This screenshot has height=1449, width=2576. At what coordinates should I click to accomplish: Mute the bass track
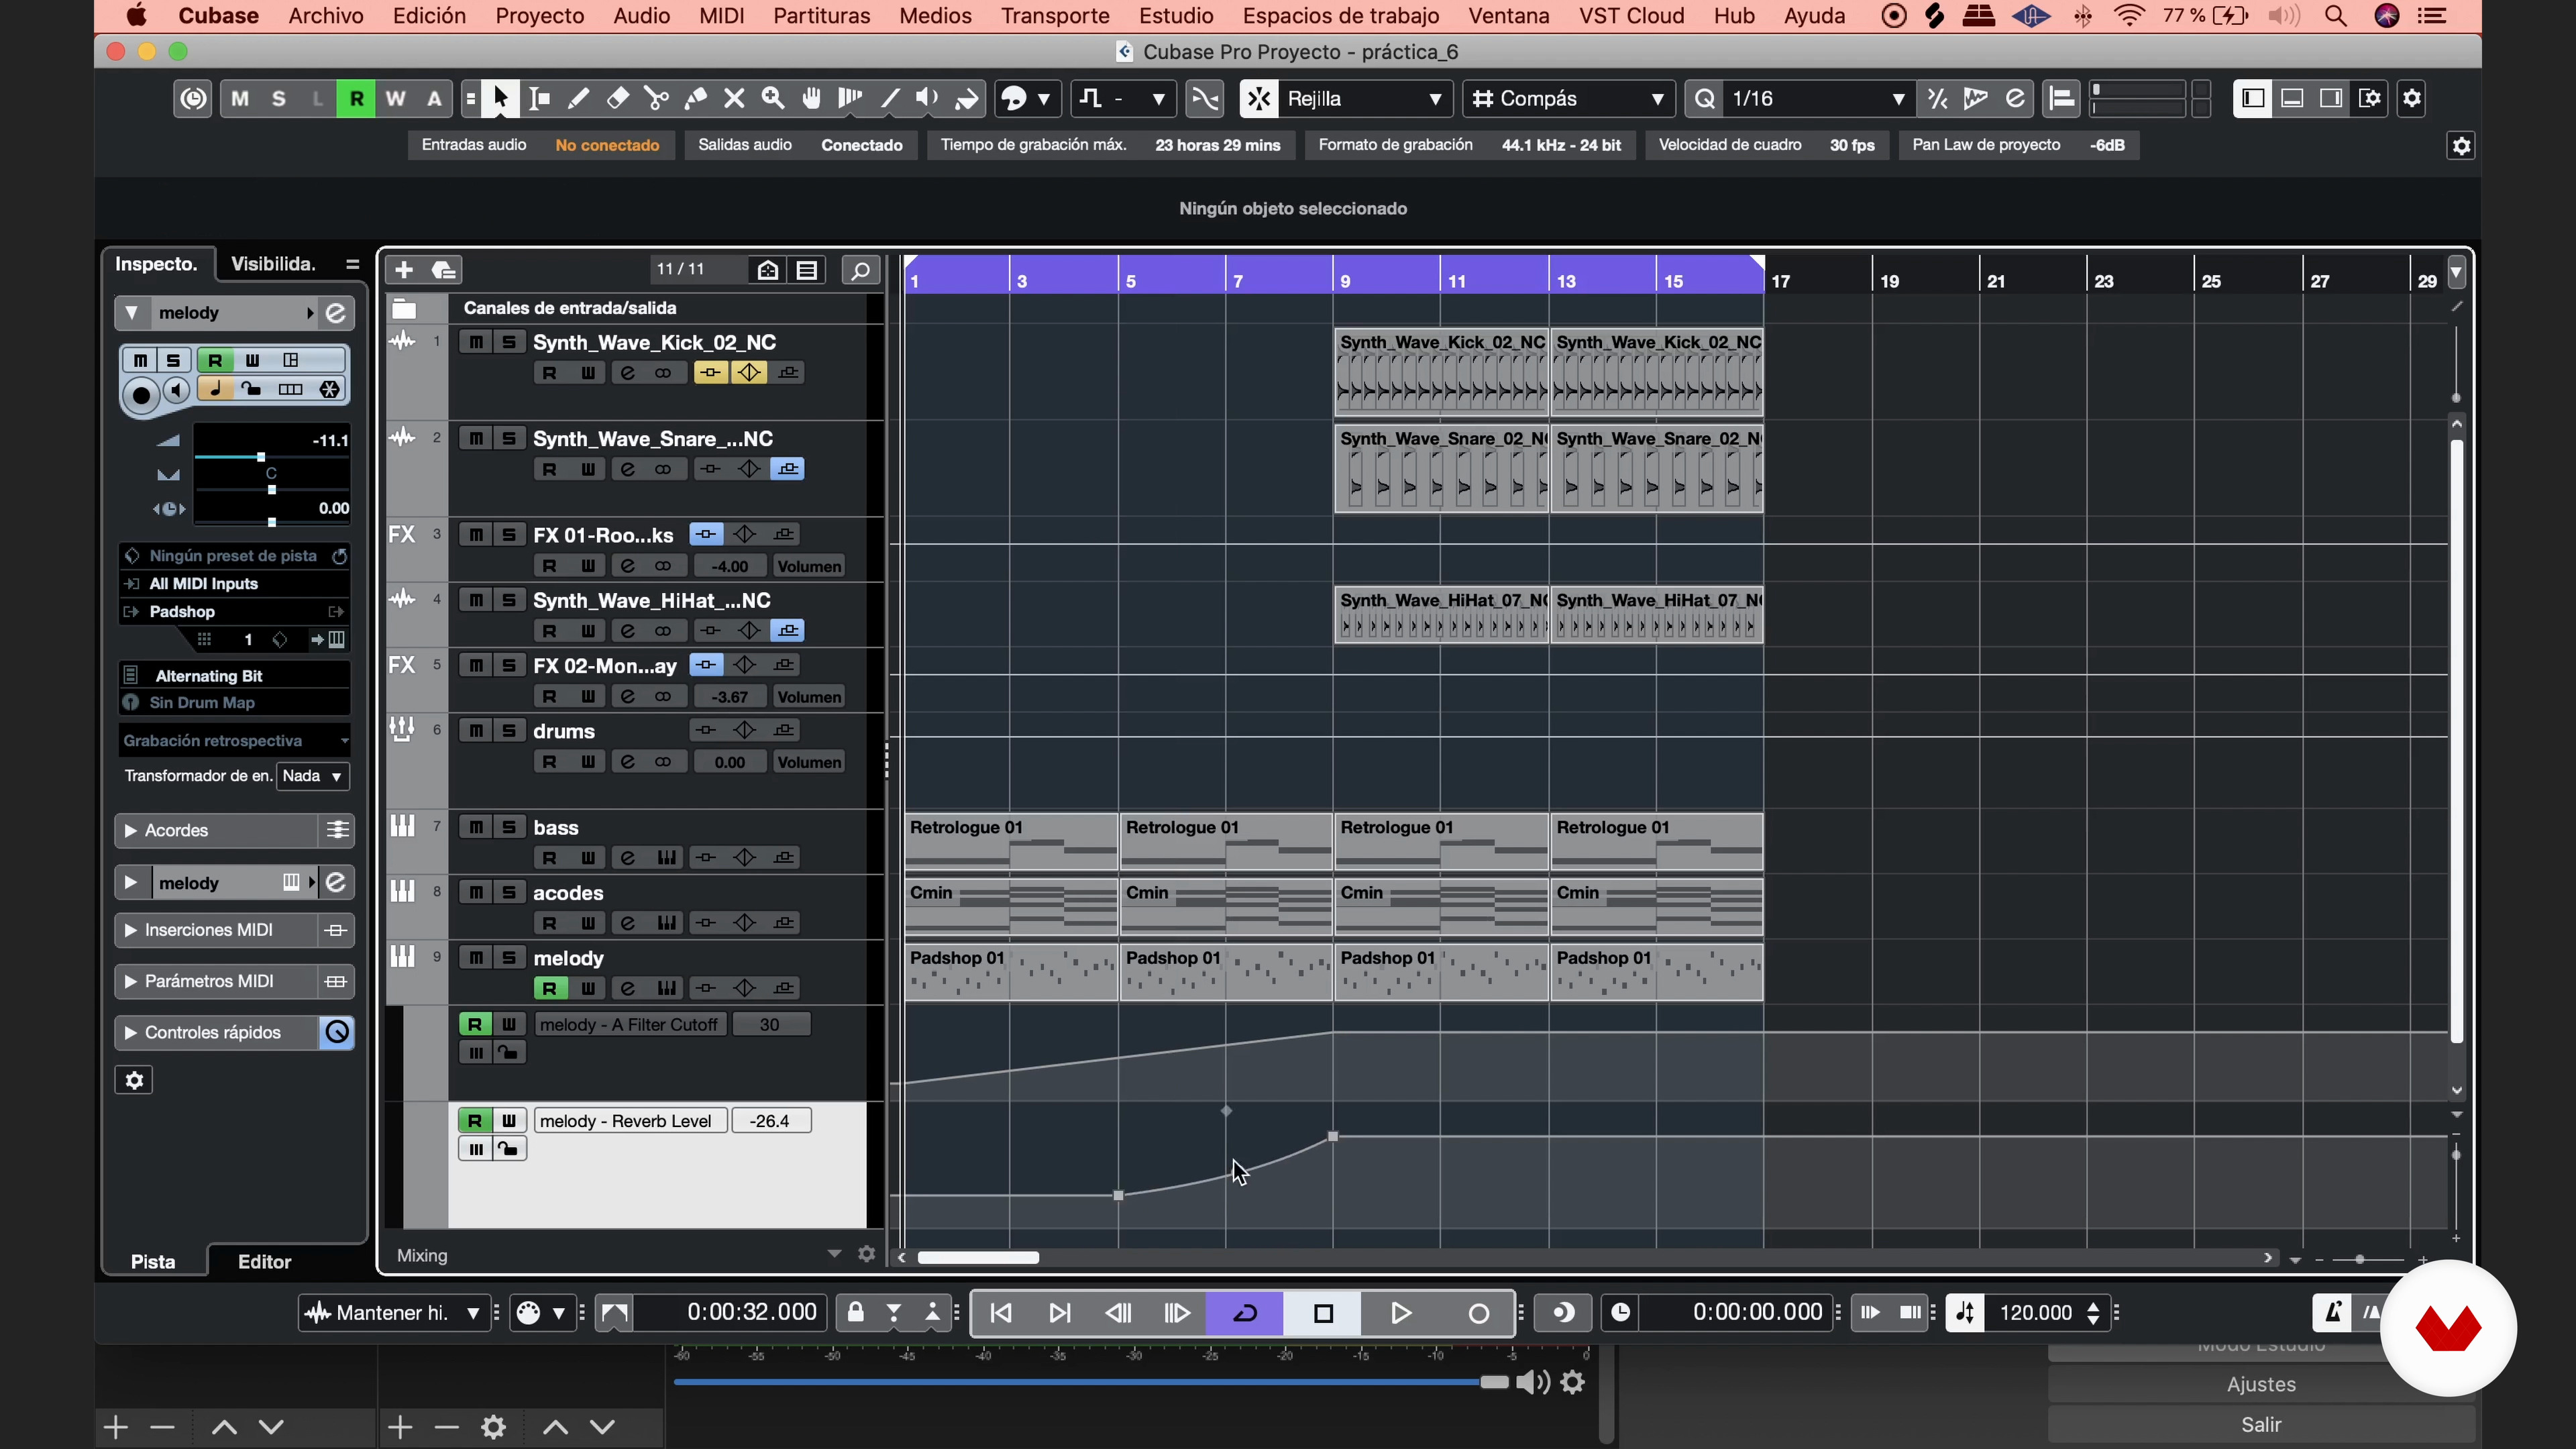coord(476,827)
